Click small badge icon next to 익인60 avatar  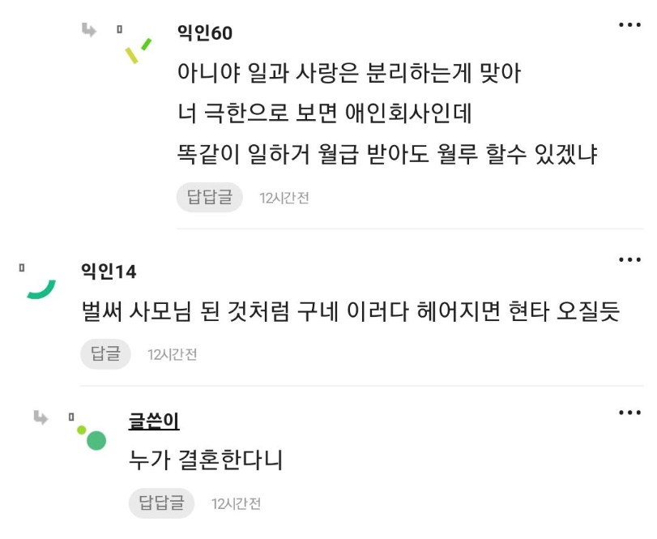[119, 29]
